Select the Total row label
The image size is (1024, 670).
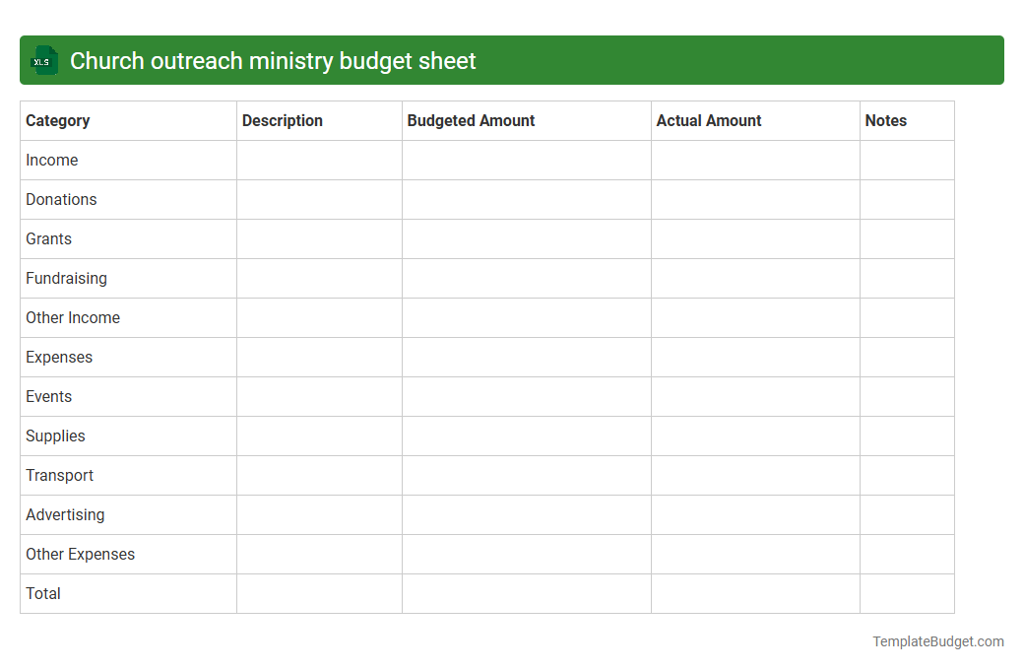(x=42, y=593)
